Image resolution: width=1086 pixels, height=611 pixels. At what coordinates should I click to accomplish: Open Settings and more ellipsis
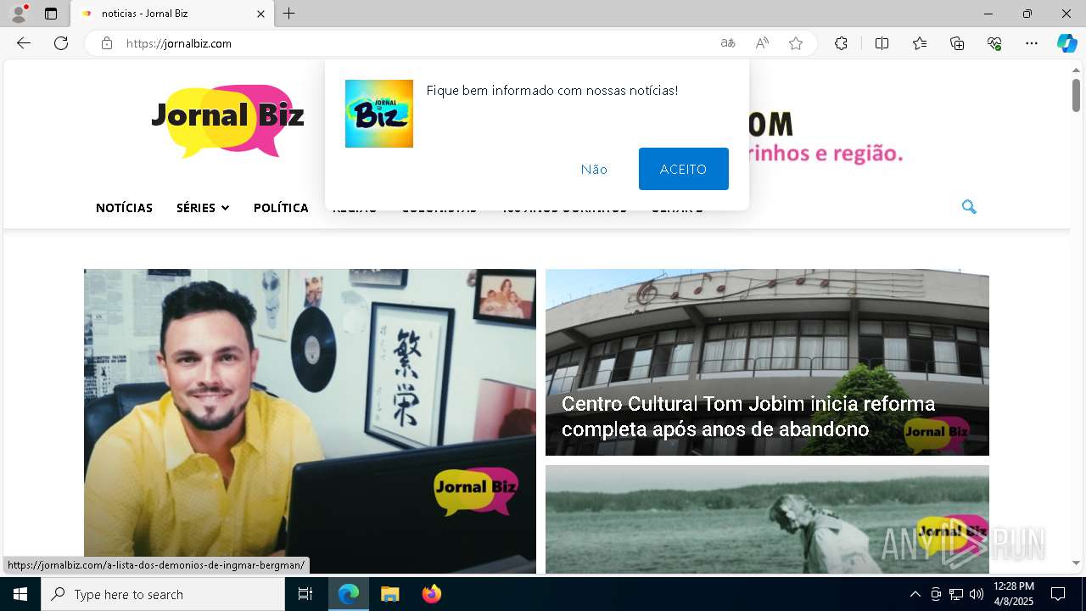(x=1032, y=43)
